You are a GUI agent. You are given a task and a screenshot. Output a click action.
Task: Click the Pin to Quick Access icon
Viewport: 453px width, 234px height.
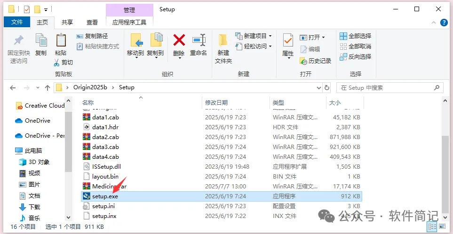(19, 41)
